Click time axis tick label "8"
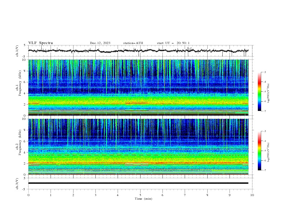284x219 pixels. pyautogui.click(x=207, y=195)
